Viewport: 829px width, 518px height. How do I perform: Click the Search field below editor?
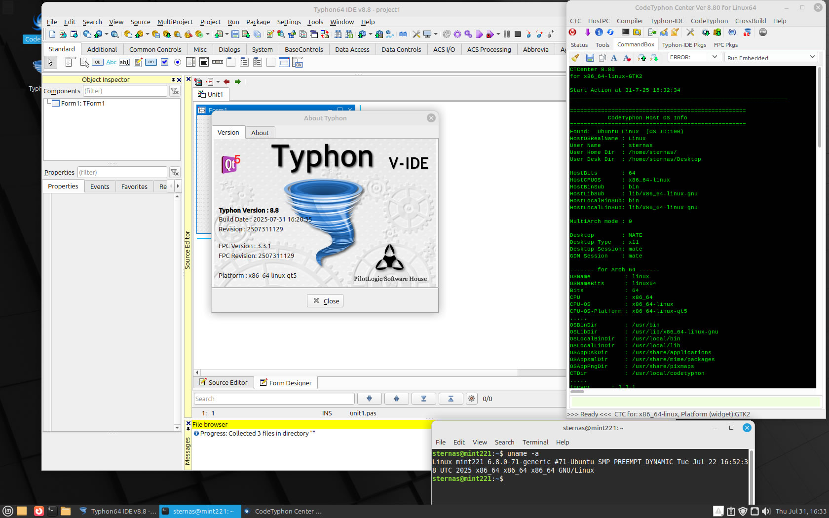point(274,399)
